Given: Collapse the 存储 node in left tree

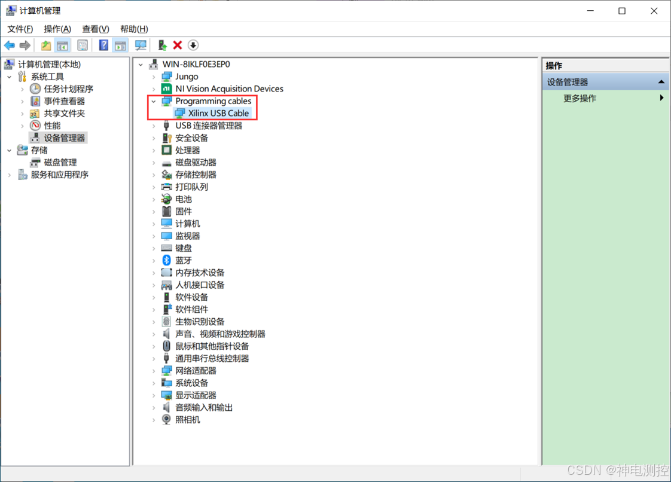Looking at the screenshot, I should click(10, 151).
